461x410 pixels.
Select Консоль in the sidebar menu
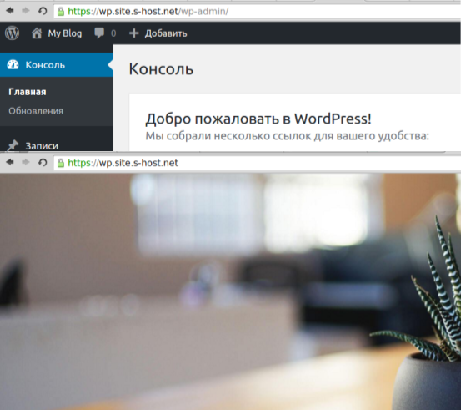[57, 65]
